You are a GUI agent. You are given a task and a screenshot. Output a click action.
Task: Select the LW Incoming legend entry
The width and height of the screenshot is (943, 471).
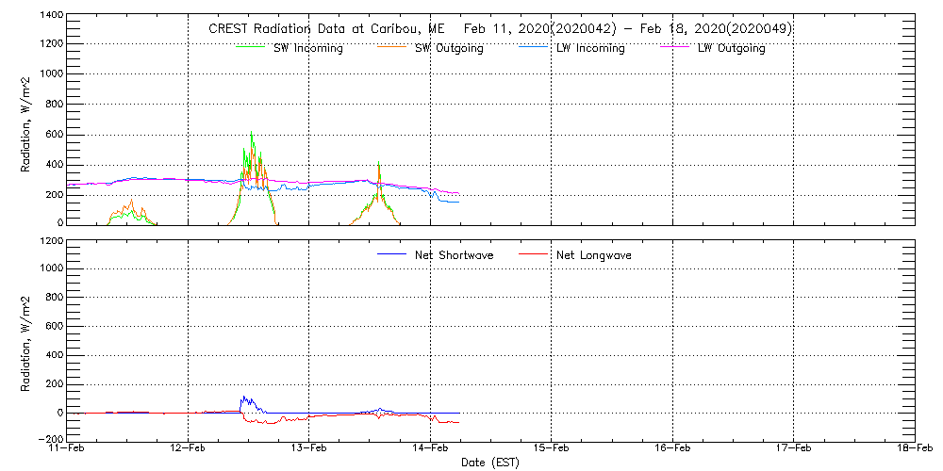(589, 48)
